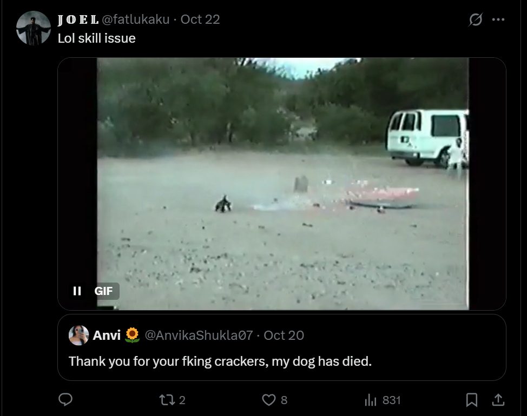Screen dimensions: 527x416
Task: Open the quoted tweet's Oct 20 date
Action: [x=284, y=335]
